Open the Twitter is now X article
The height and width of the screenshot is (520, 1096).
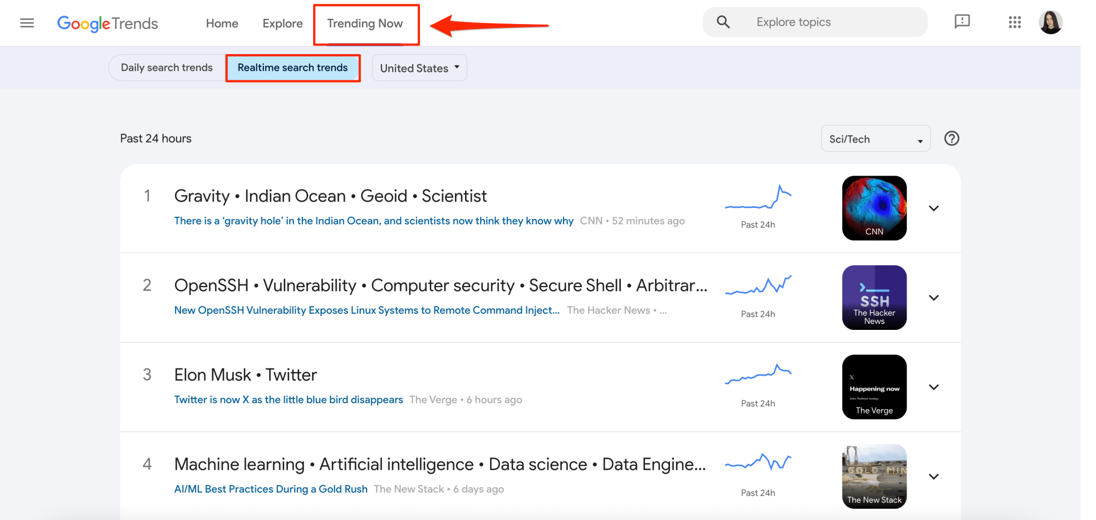(288, 400)
